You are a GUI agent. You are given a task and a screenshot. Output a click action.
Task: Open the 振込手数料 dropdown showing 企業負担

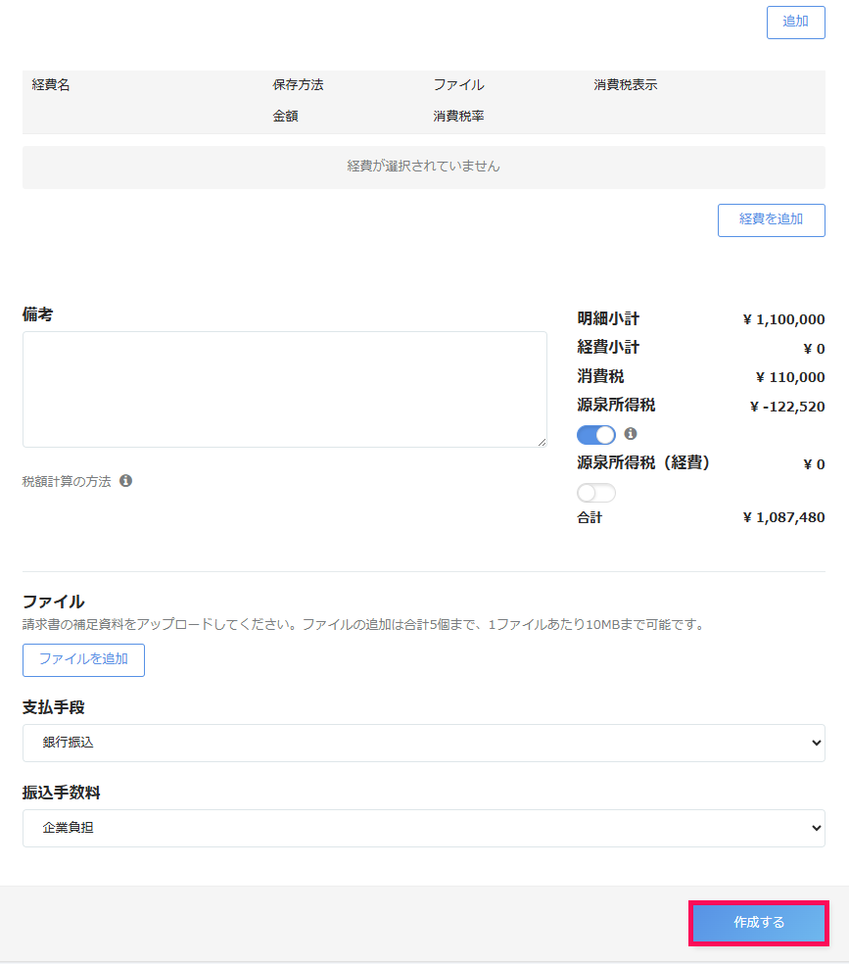click(x=423, y=828)
